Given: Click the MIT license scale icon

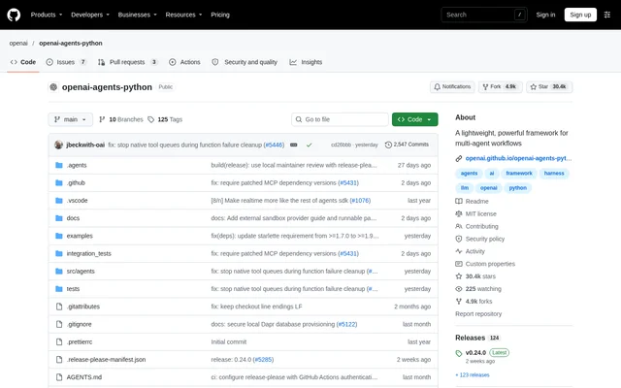Looking at the screenshot, I should pyautogui.click(x=459, y=213).
